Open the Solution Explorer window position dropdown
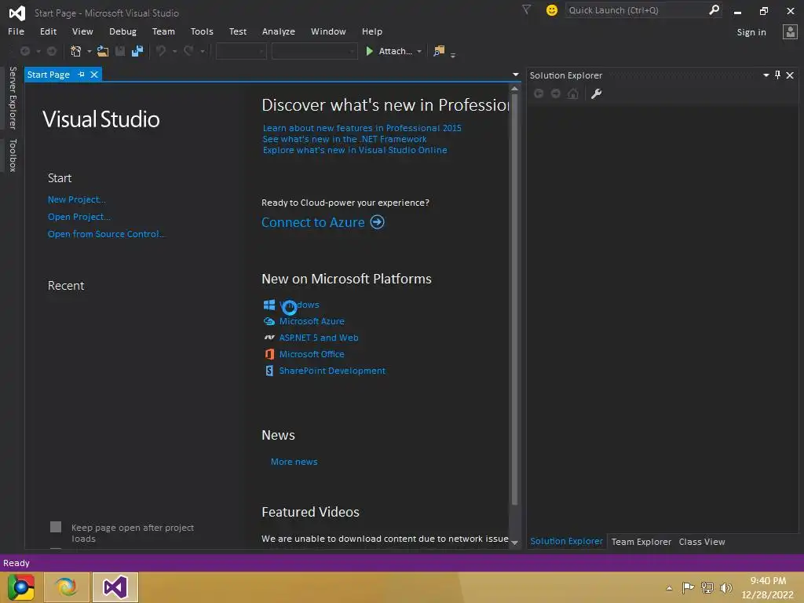 (x=766, y=75)
